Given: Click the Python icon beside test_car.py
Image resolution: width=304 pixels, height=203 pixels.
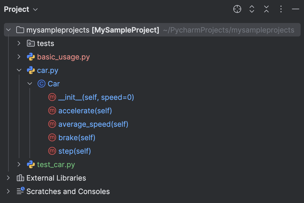Looking at the screenshot, I should click(30, 165).
